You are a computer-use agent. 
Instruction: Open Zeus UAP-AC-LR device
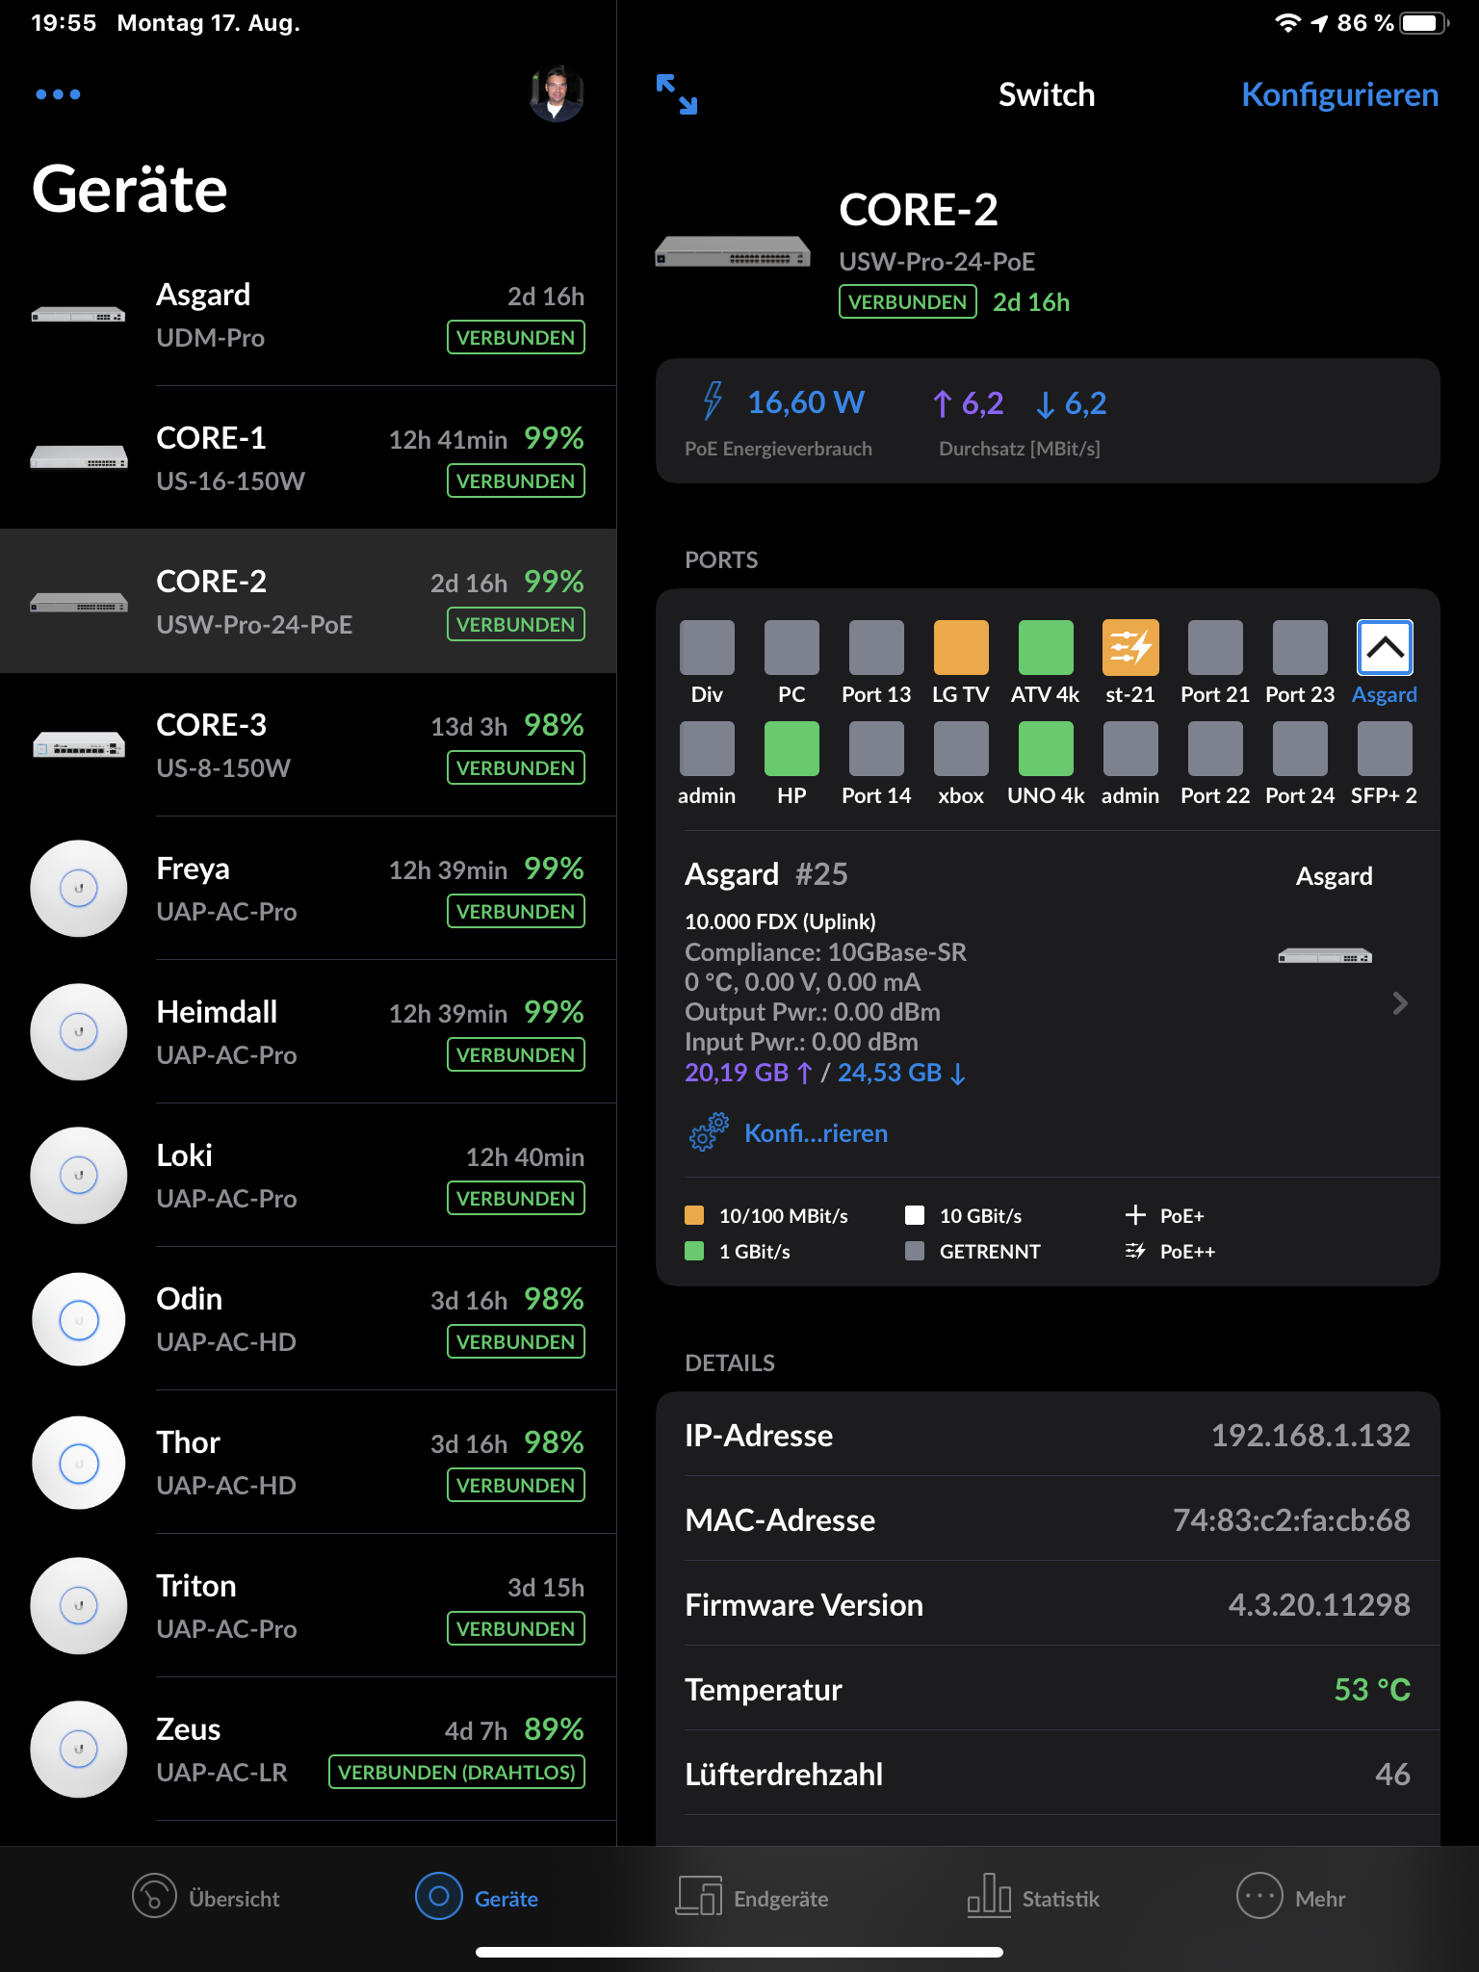pyautogui.click(x=308, y=1750)
